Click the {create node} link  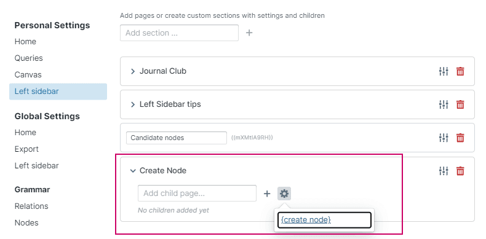tap(306, 220)
